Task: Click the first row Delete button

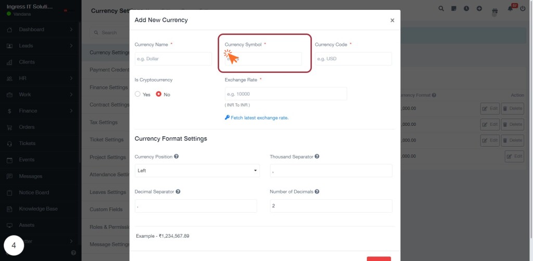Action: [x=512, y=109]
